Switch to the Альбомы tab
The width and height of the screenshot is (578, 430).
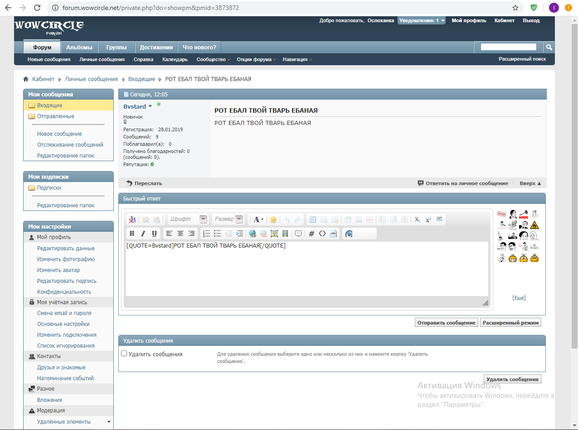click(79, 47)
